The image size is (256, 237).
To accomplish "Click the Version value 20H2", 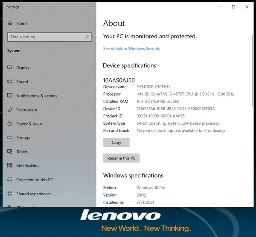I will click(141, 195).
